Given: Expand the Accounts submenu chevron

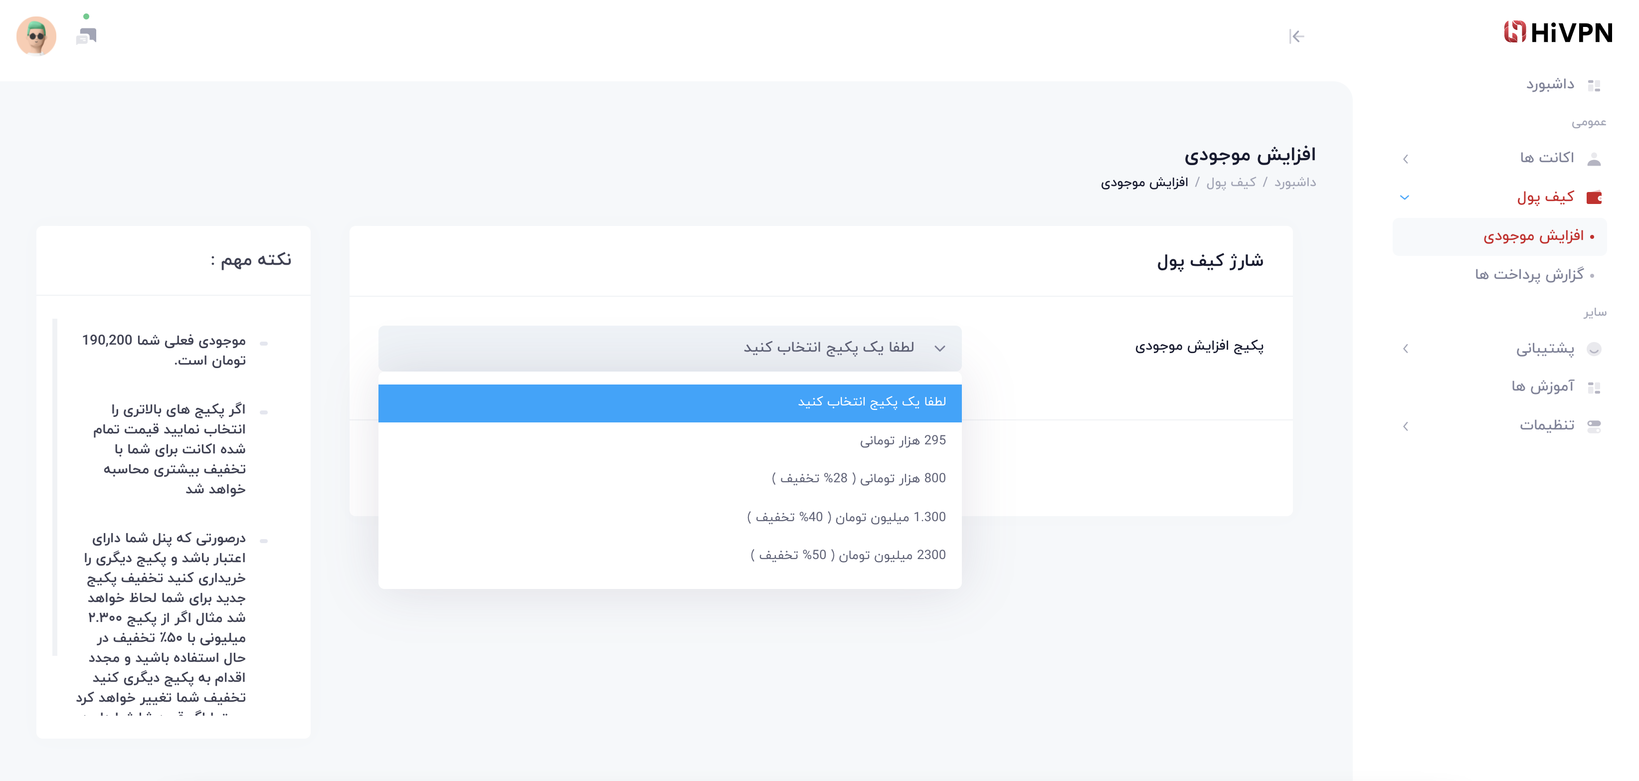Looking at the screenshot, I should pos(1406,159).
